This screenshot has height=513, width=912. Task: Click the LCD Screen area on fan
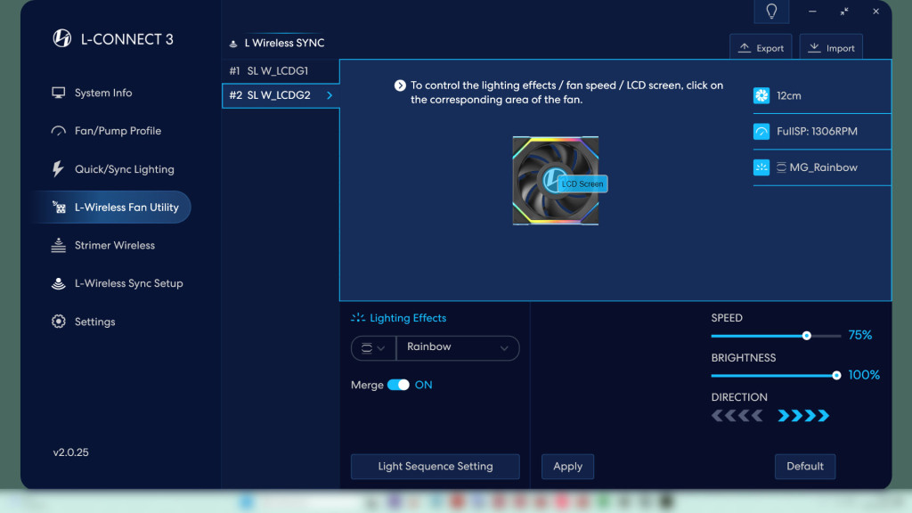click(x=582, y=184)
